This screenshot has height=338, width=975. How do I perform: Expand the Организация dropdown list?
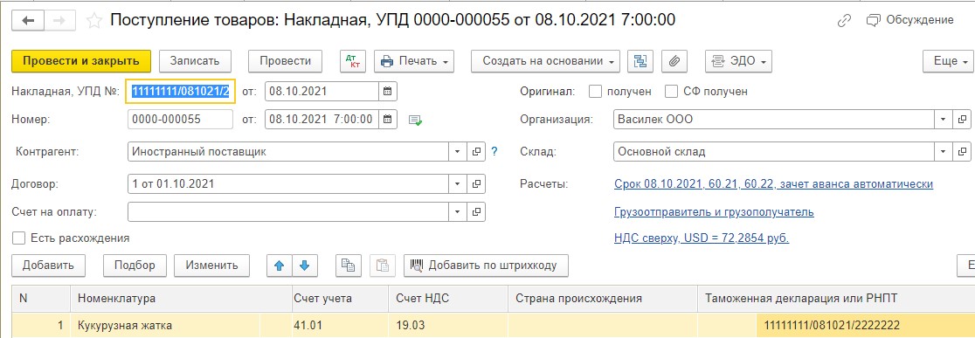coord(943,120)
